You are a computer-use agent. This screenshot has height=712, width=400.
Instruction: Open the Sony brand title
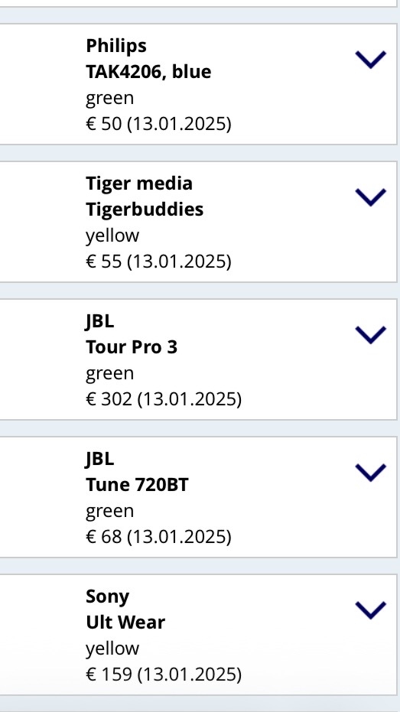[x=108, y=597]
